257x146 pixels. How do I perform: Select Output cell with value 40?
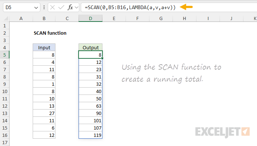[x=90, y=91]
